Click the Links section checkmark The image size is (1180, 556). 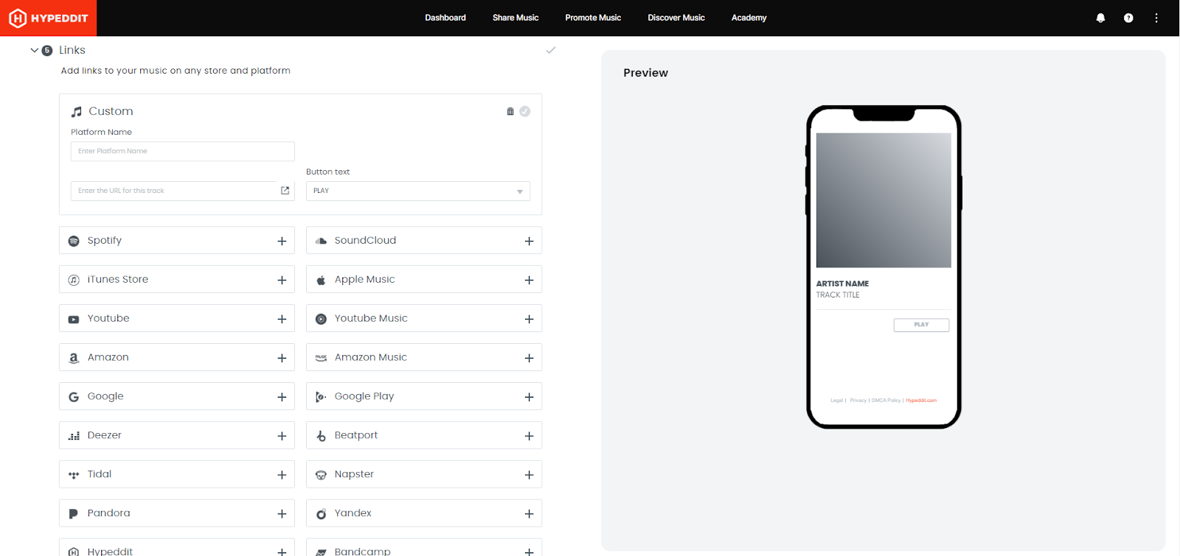(551, 50)
